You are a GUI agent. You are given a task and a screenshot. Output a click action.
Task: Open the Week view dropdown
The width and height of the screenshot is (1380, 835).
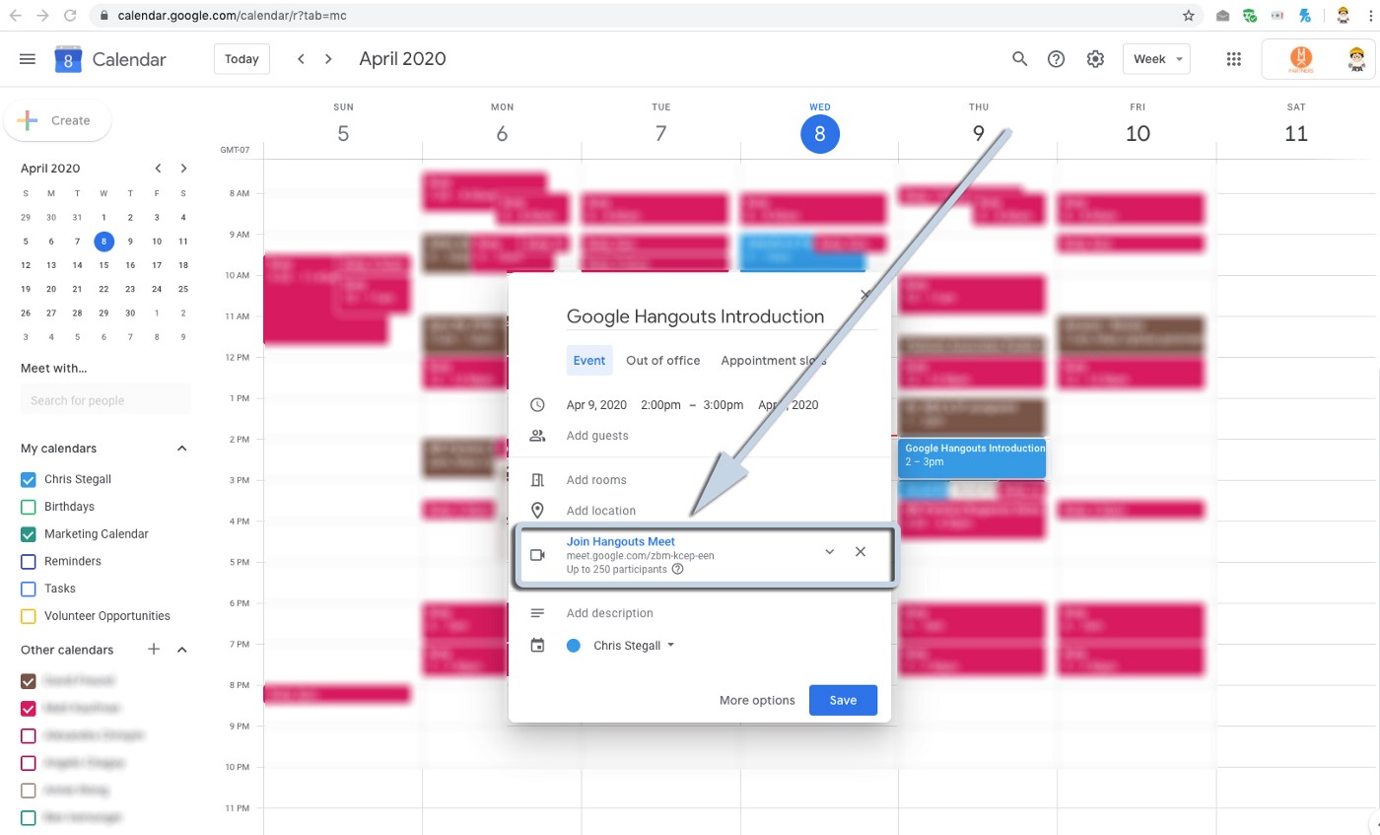coord(1156,59)
